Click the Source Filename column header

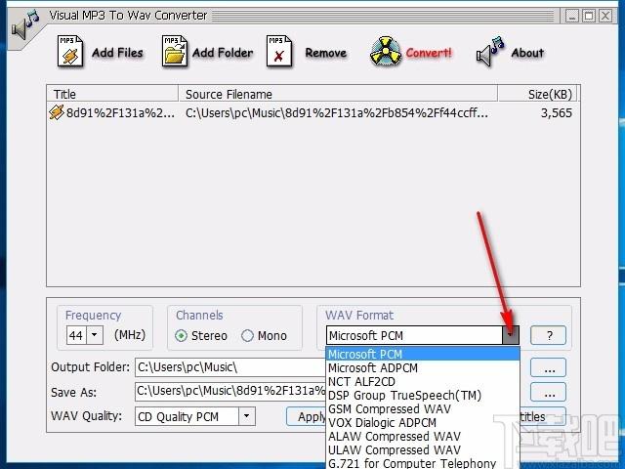[x=338, y=94]
